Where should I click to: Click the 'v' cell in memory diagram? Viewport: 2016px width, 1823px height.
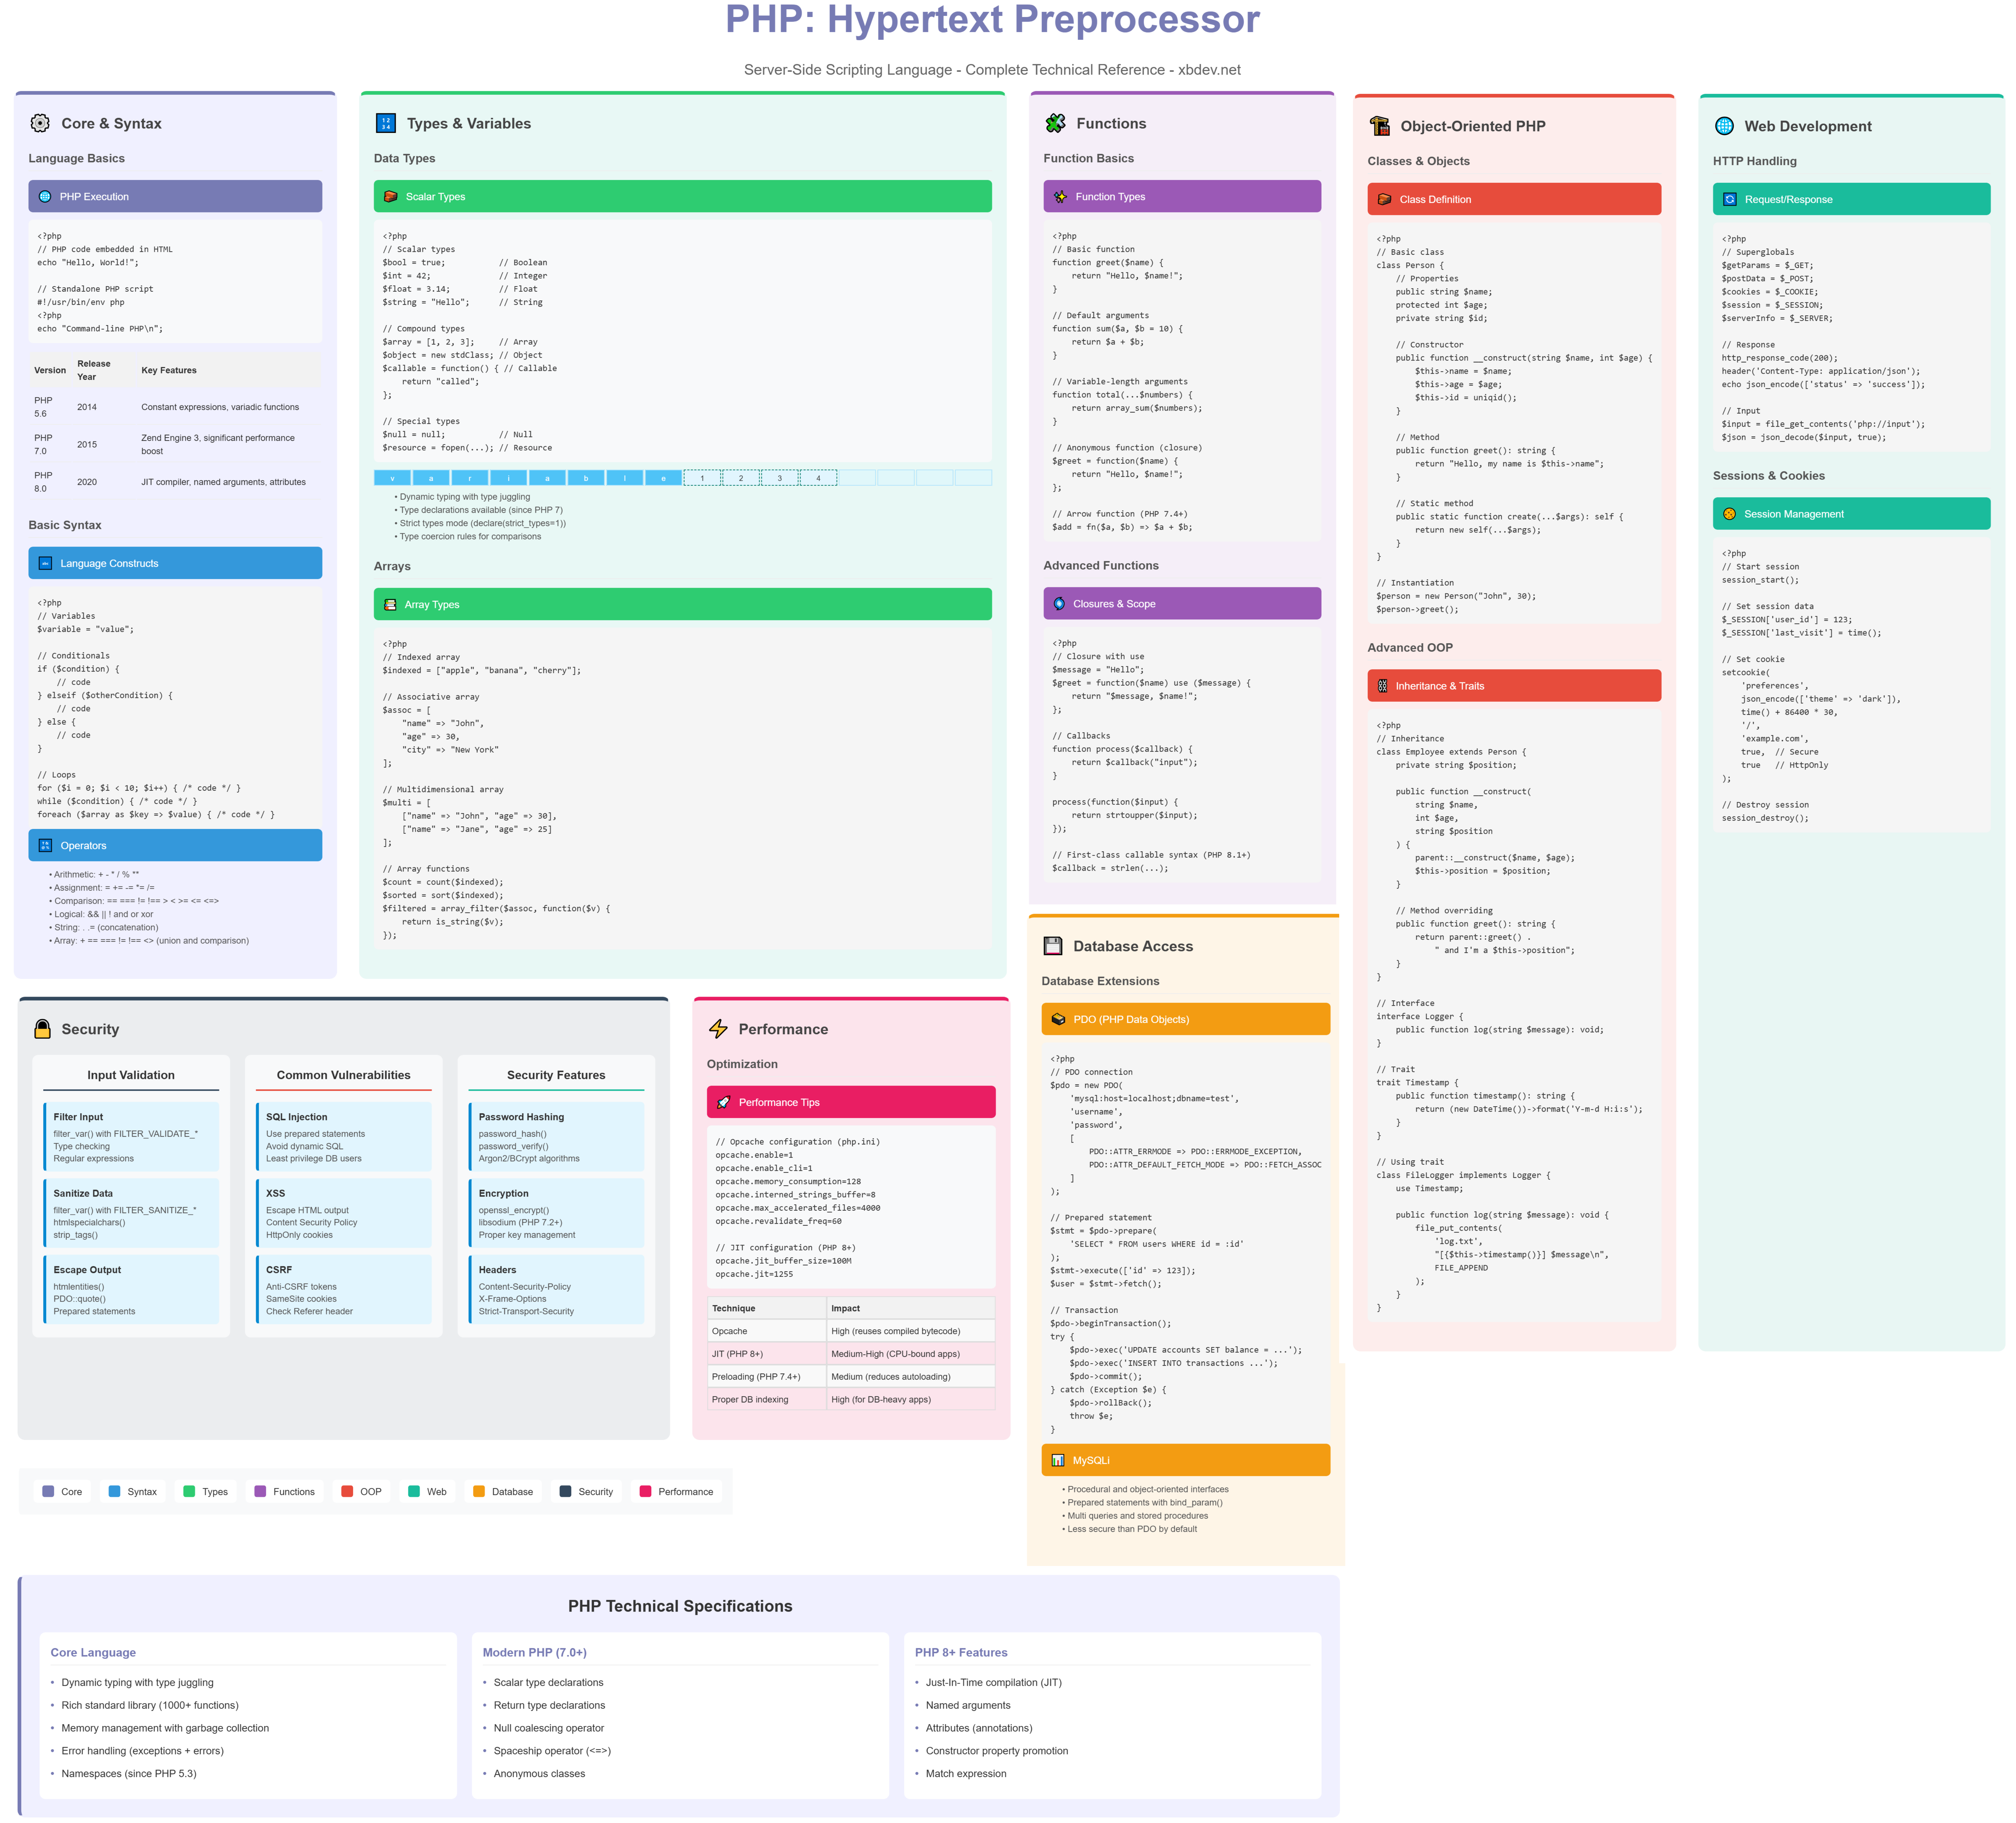tap(392, 478)
